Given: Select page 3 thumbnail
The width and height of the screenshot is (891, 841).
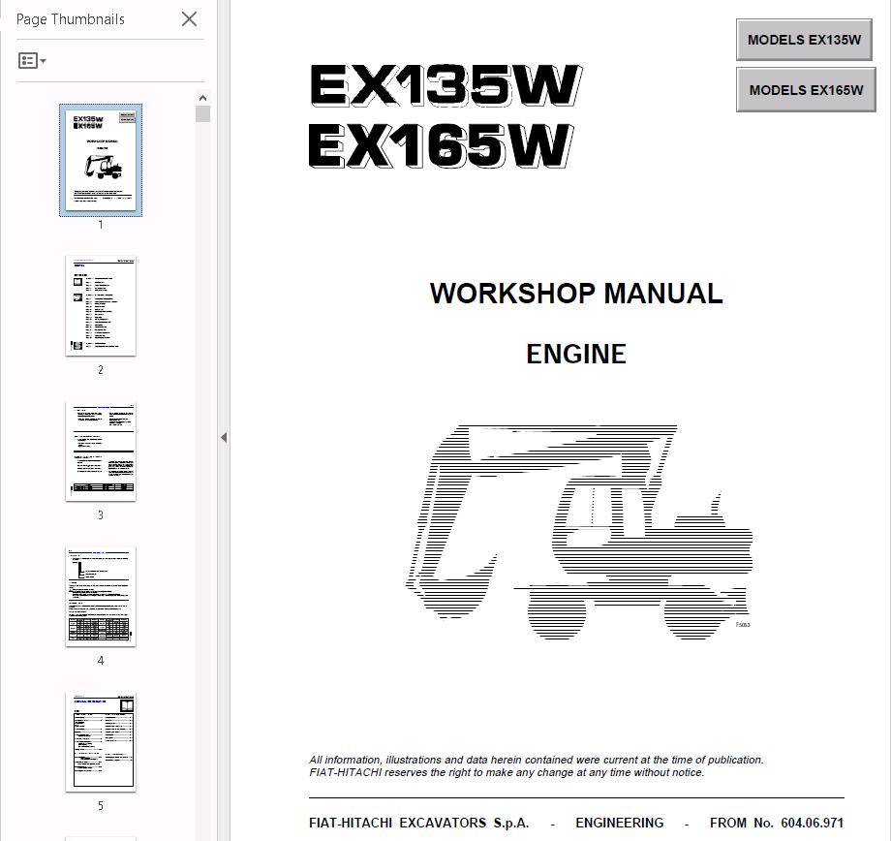Looking at the screenshot, I should (101, 452).
